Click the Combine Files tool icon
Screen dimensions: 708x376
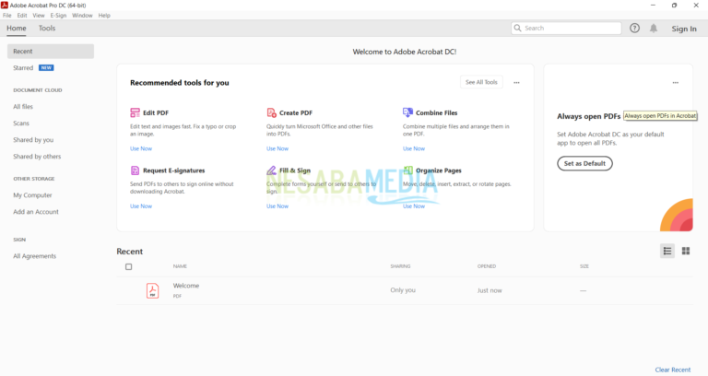407,112
